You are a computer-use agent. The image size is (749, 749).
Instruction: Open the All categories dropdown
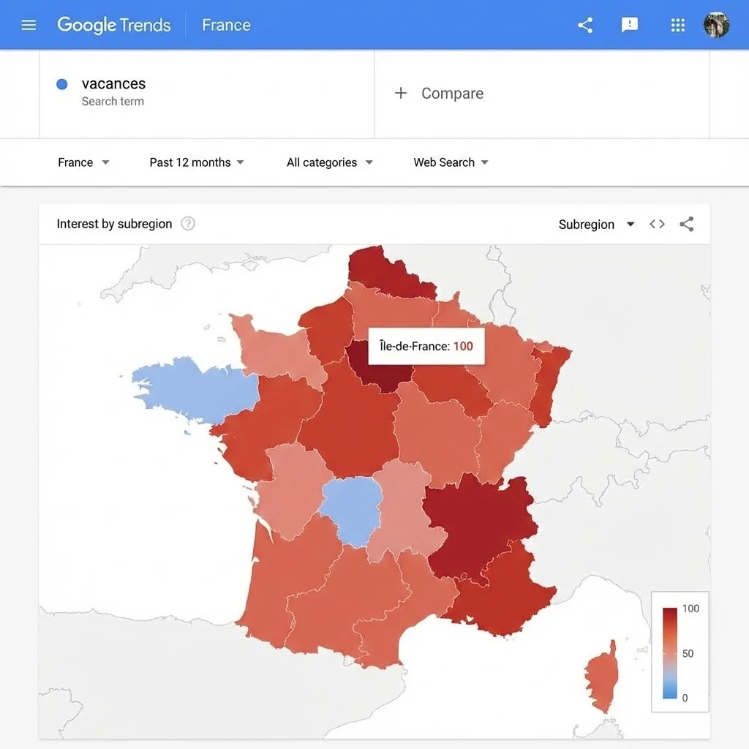pyautogui.click(x=329, y=162)
